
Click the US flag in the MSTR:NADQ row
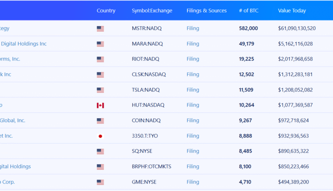(x=100, y=29)
